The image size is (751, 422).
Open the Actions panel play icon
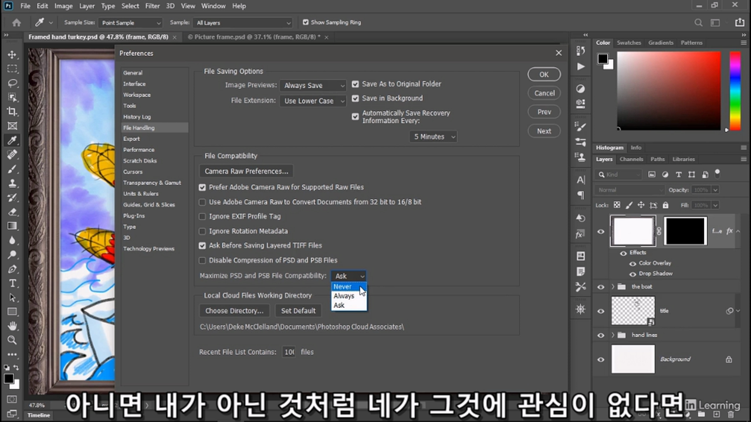[580, 66]
